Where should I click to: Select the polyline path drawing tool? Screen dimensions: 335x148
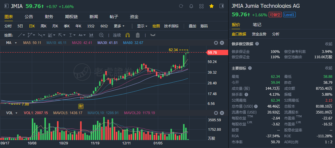30,35
